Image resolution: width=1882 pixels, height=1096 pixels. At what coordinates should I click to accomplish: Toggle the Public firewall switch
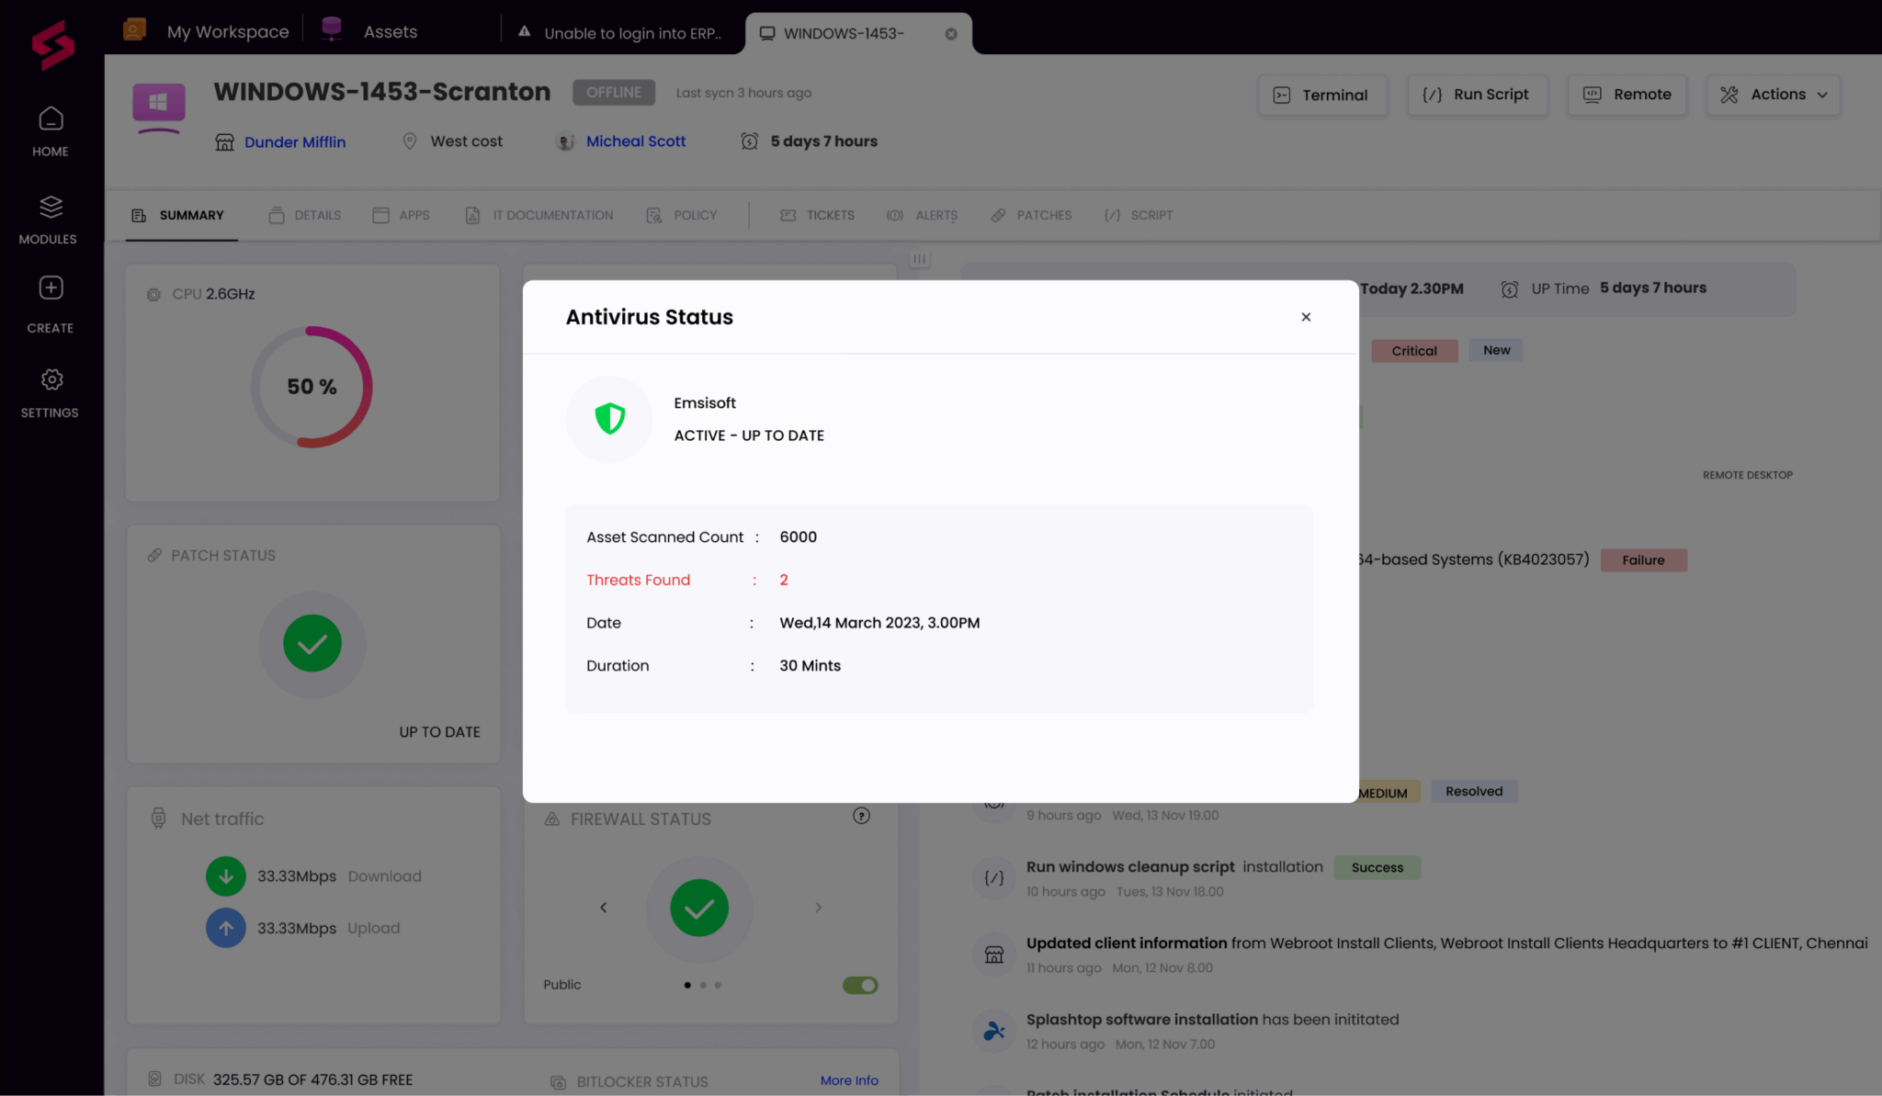point(860,985)
